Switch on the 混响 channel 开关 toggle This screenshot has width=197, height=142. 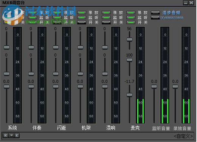point(106,23)
